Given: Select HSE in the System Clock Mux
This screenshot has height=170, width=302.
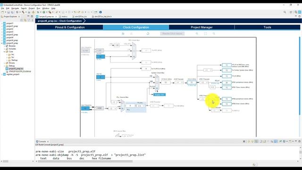Looking at the screenshot, I should tap(157, 83).
